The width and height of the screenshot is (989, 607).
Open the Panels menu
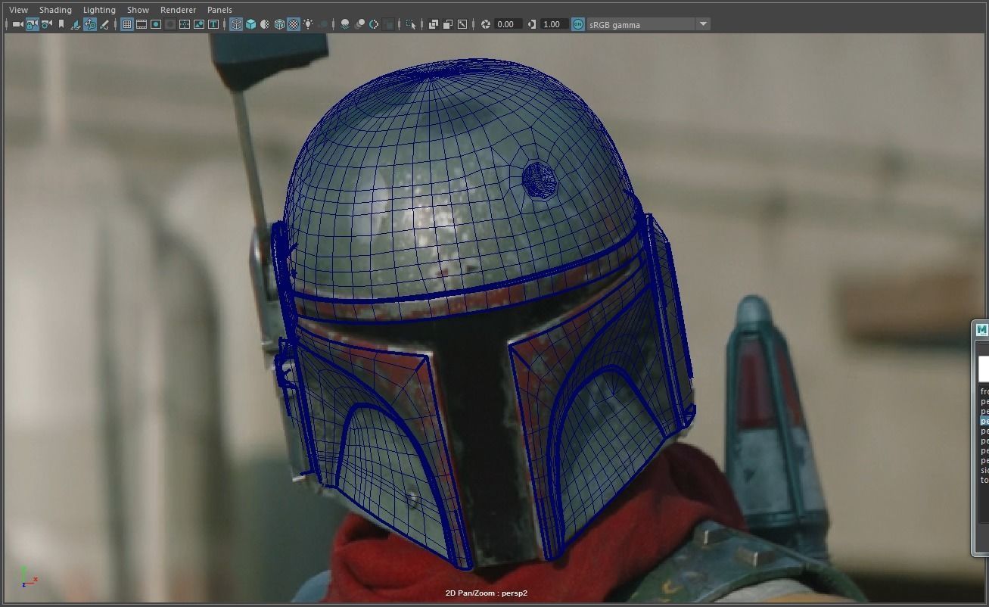[219, 10]
